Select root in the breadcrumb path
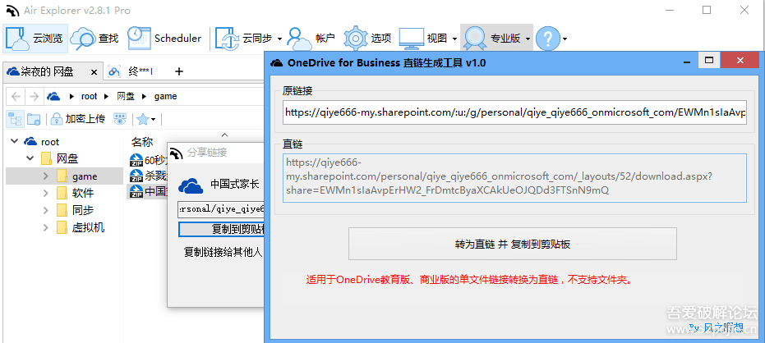 click(x=90, y=97)
